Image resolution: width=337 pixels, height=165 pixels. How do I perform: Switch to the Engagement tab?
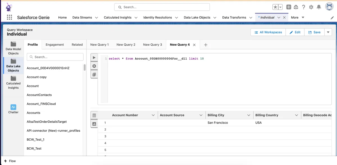55,45
